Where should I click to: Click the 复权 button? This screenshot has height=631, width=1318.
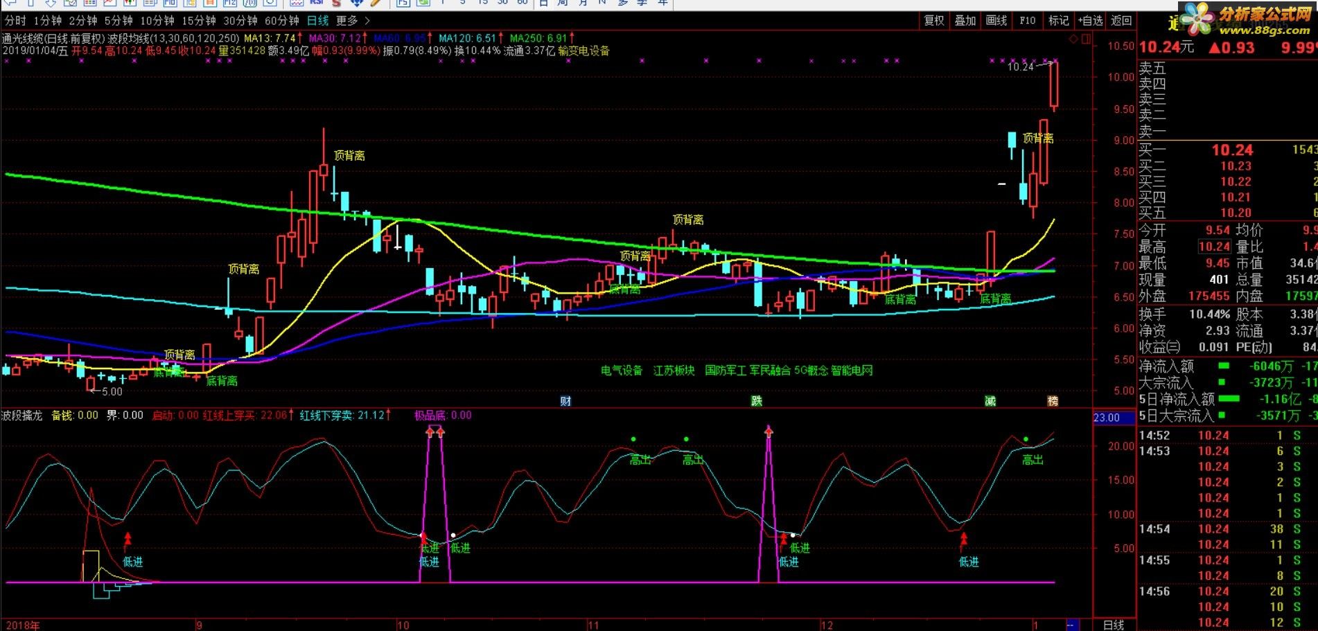[934, 21]
